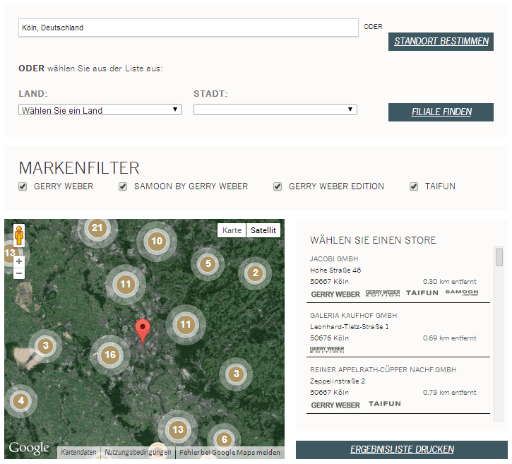Open the cluster marker showing 4 stores

point(21,400)
